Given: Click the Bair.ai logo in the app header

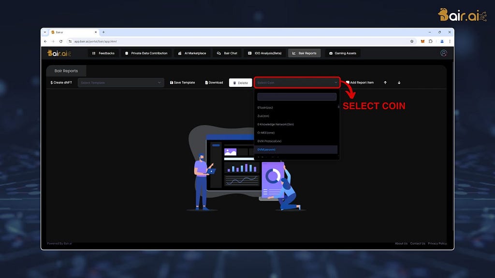Looking at the screenshot, I should tap(59, 53).
